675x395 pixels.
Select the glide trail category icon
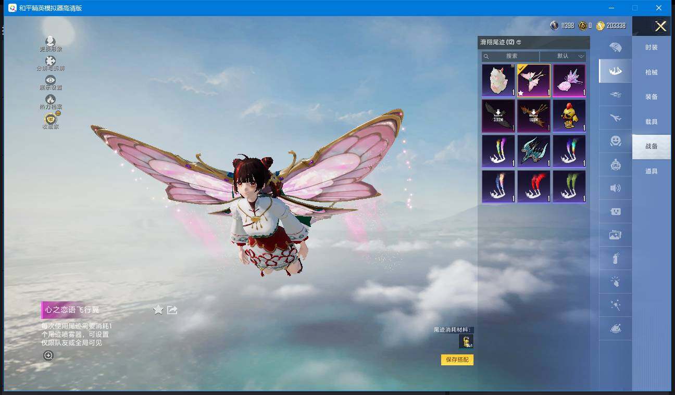point(615,71)
